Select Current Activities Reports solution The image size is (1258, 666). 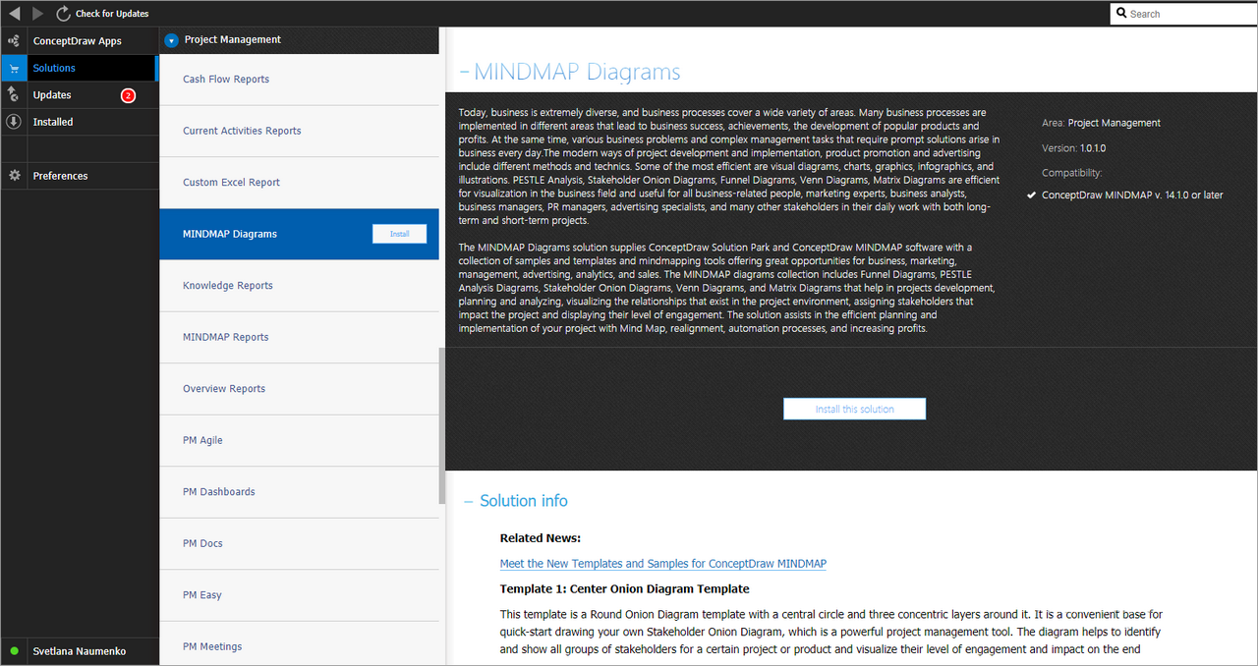(300, 131)
